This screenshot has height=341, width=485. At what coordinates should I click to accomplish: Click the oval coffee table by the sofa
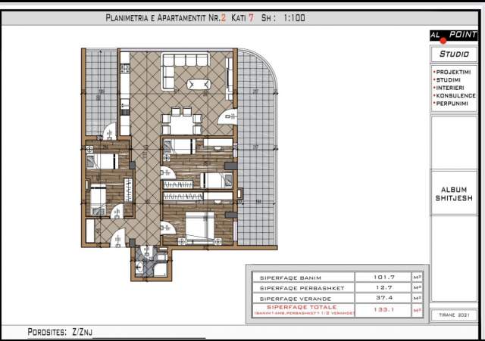point(199,85)
